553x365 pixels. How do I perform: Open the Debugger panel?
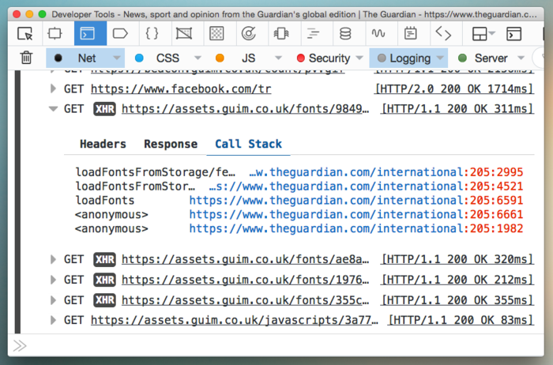pos(120,33)
